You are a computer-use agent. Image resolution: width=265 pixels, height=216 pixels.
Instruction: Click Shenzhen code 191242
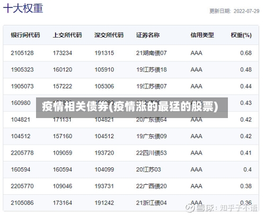(104, 203)
